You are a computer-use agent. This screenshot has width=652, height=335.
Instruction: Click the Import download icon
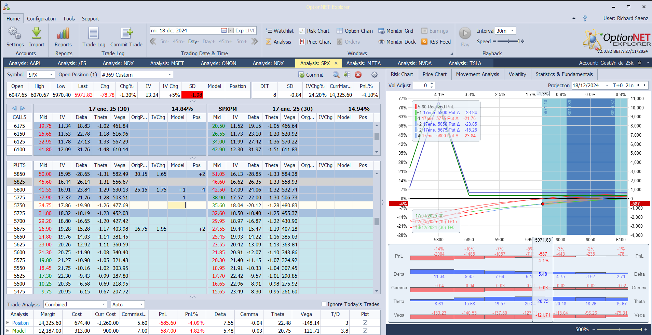pyautogui.click(x=37, y=33)
